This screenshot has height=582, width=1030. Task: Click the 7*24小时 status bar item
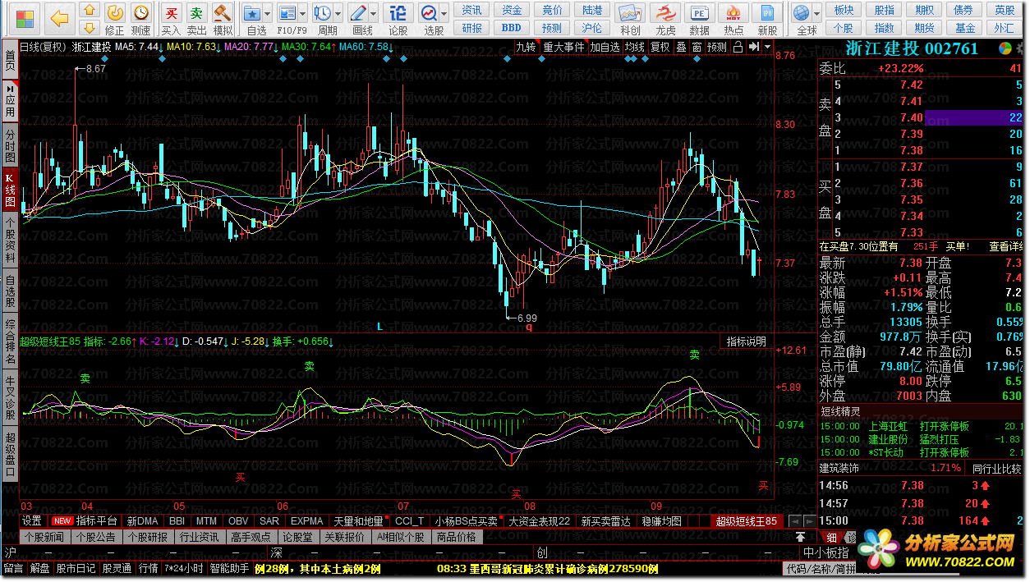184,568
